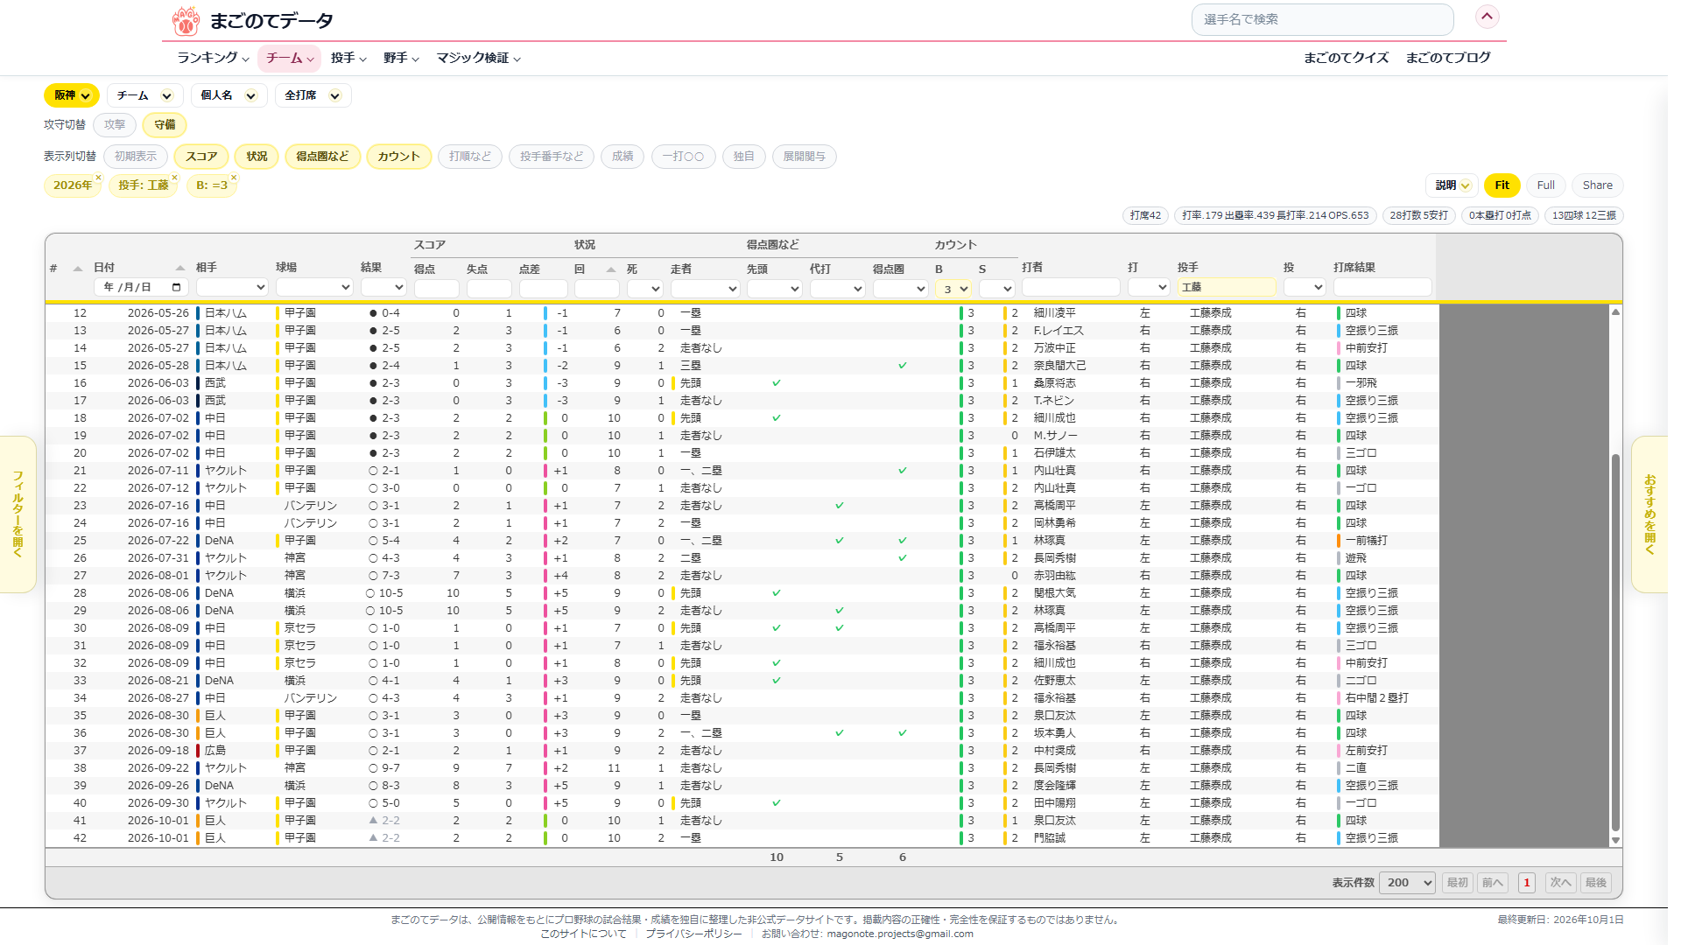Open the マジック検証 menu
1681x945 pixels.
click(478, 58)
